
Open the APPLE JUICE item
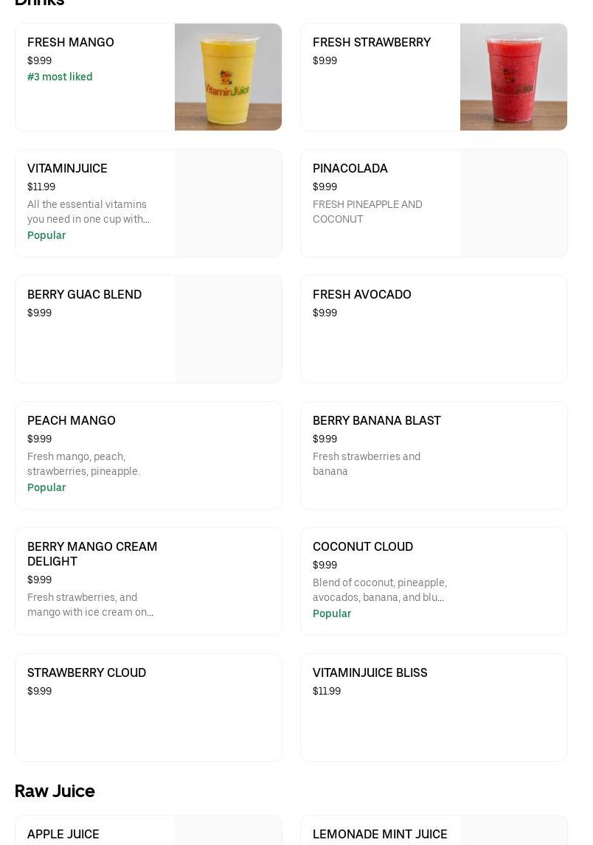63,835
